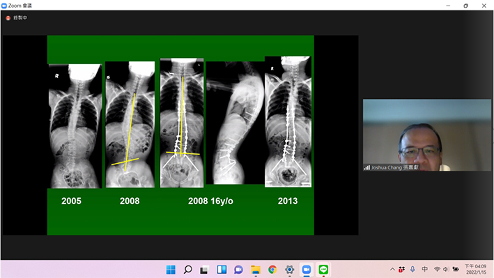494x278 pixels.
Task: Open the clock showing 04:09 2022/1/15
Action: [476, 269]
